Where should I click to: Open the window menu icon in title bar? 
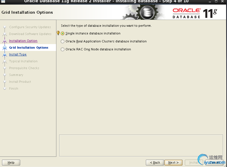[x=3, y=1]
